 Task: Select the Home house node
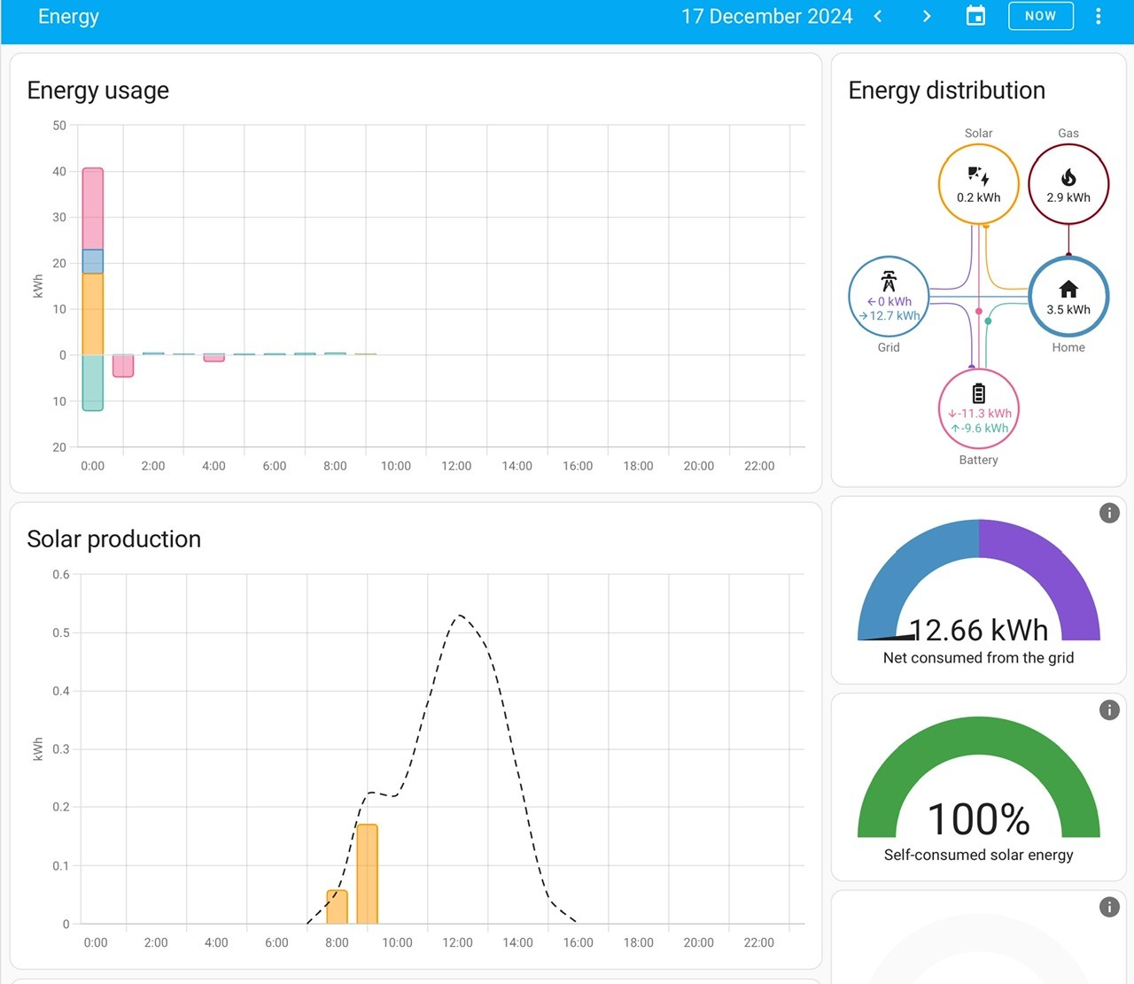click(1068, 297)
